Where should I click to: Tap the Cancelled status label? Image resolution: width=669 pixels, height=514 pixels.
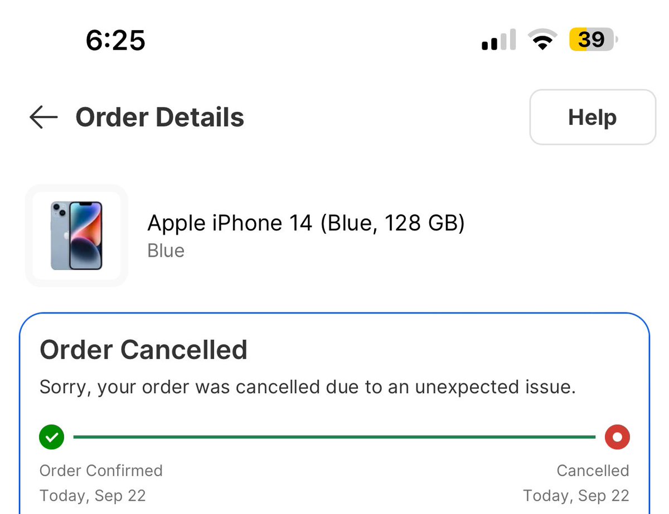pos(593,471)
